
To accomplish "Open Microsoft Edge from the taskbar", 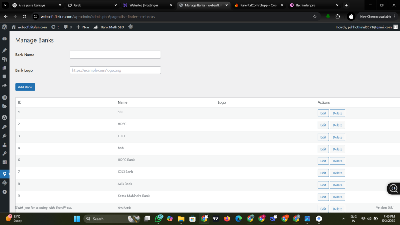I will click(x=238, y=219).
